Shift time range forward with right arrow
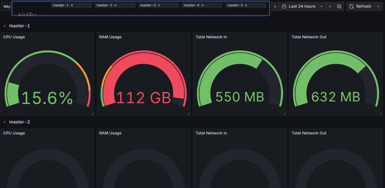 [x=330, y=7]
